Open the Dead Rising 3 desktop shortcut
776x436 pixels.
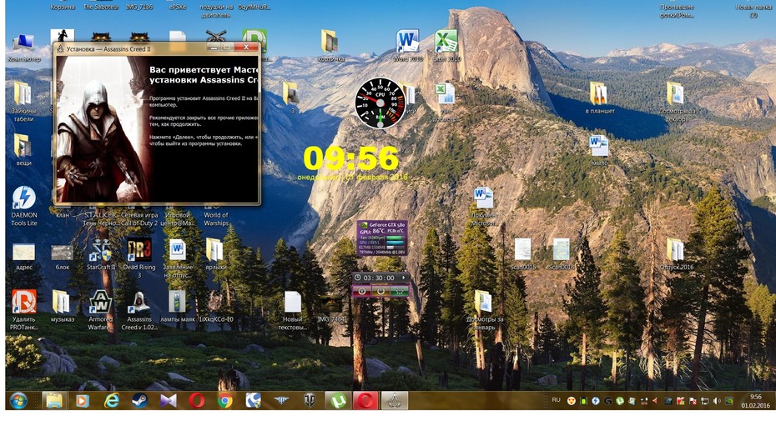pos(139,258)
